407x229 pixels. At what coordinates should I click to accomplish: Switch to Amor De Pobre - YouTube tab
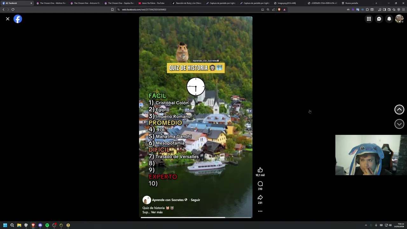153,3
